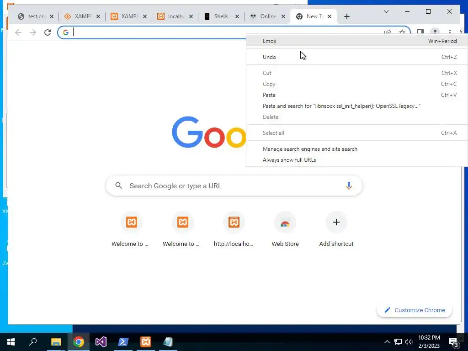This screenshot has width=468, height=351.
Task: Select Undo in context menu
Action: coord(356,57)
